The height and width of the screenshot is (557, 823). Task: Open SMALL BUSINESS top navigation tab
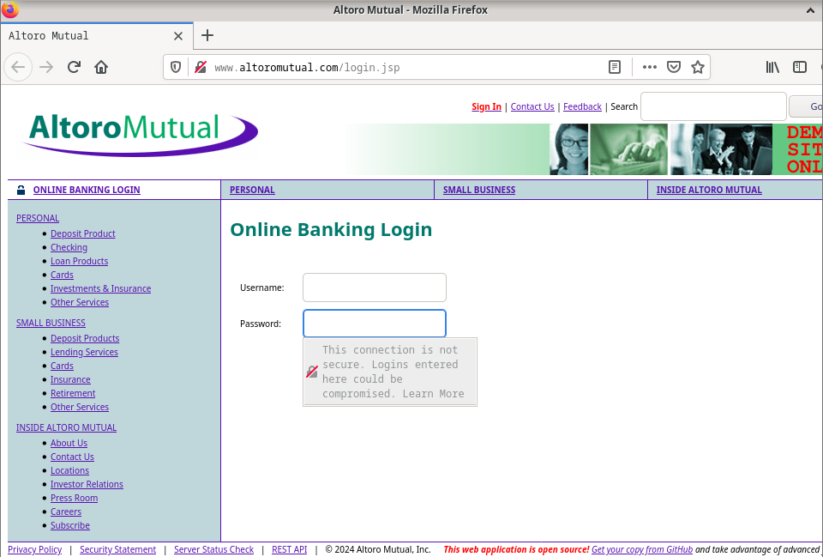(x=479, y=190)
